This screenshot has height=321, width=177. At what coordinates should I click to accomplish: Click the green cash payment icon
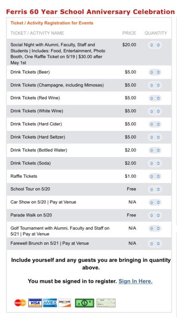pos(84,303)
